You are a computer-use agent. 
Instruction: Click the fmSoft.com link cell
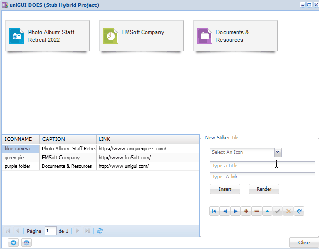click(x=148, y=158)
